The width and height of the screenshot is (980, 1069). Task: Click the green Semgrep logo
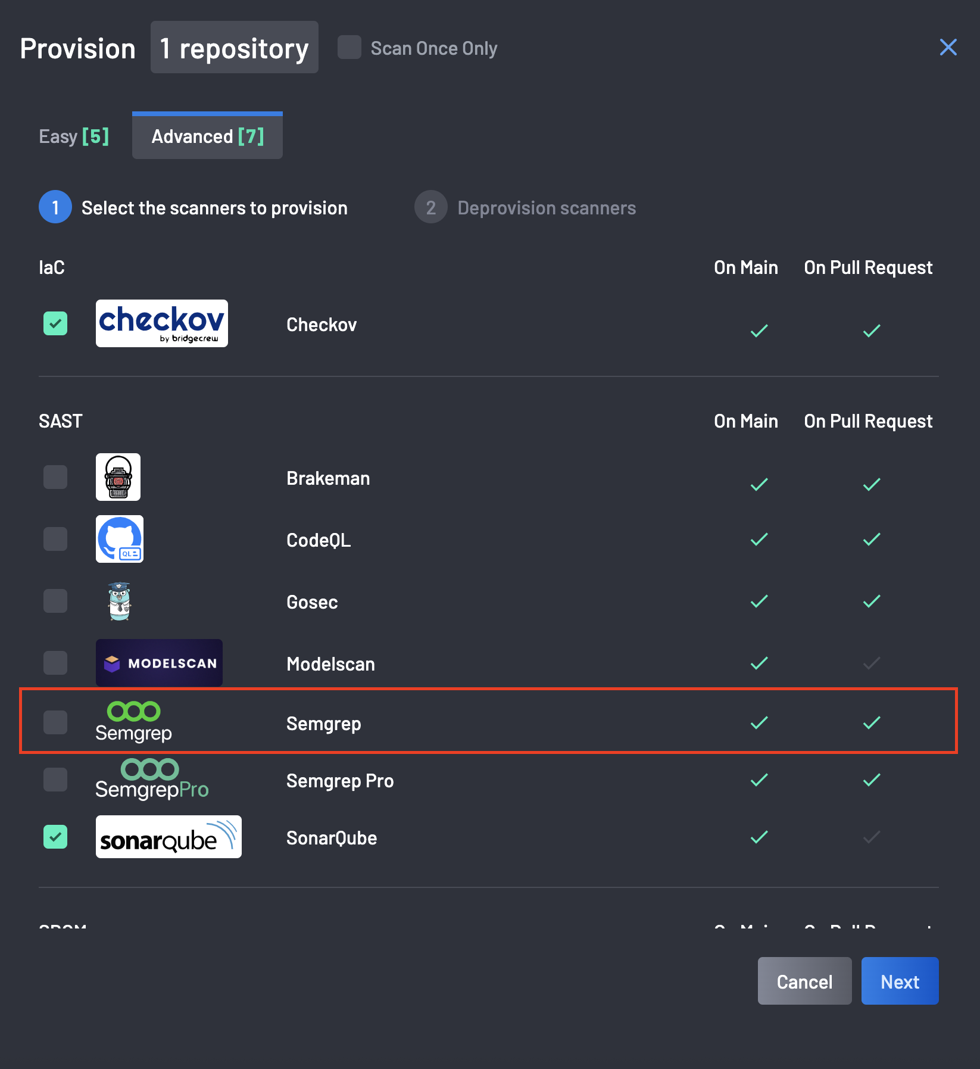pos(133,721)
